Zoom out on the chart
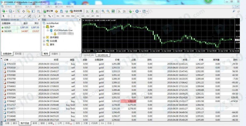 coord(107,11)
